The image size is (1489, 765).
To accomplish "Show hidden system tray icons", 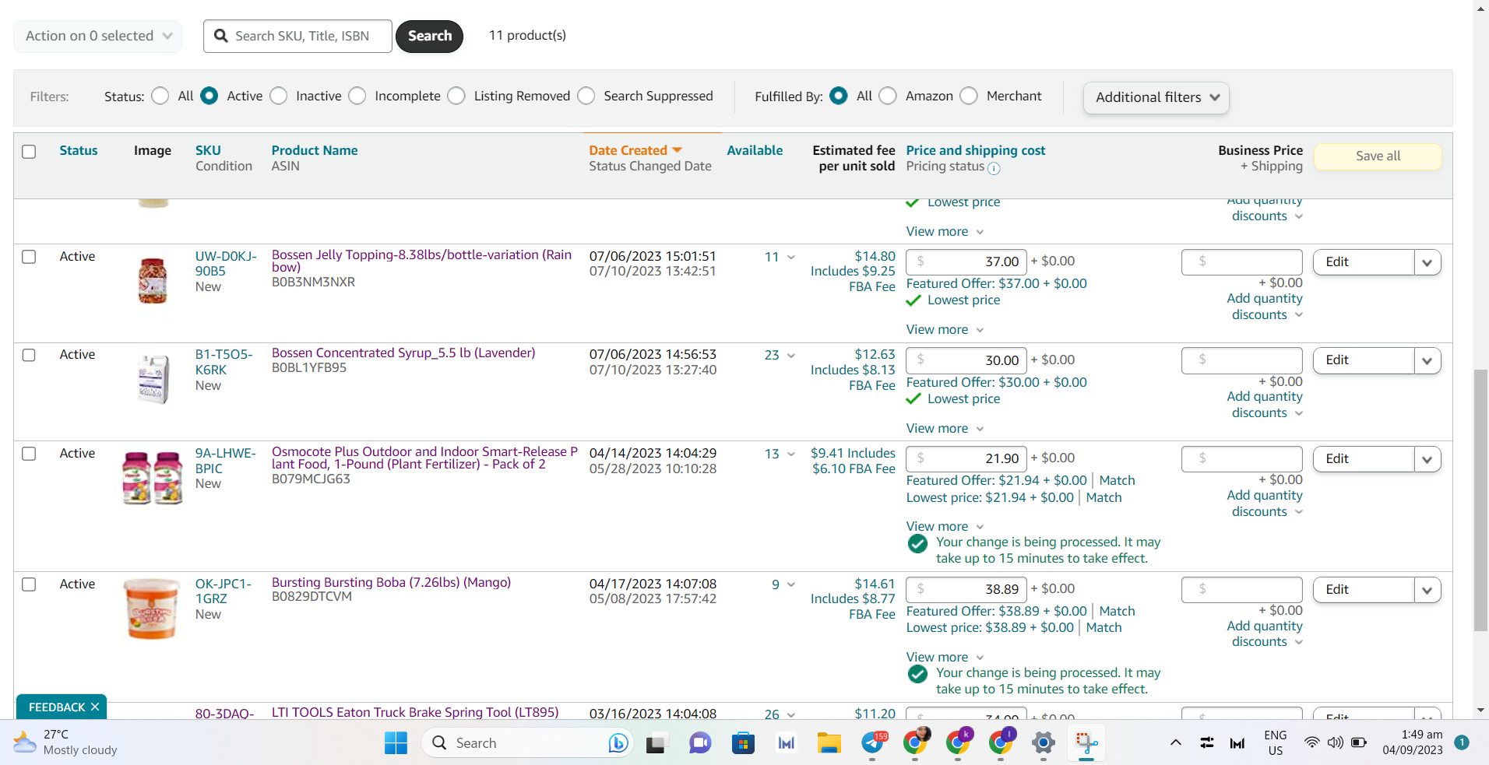I will point(1176,742).
